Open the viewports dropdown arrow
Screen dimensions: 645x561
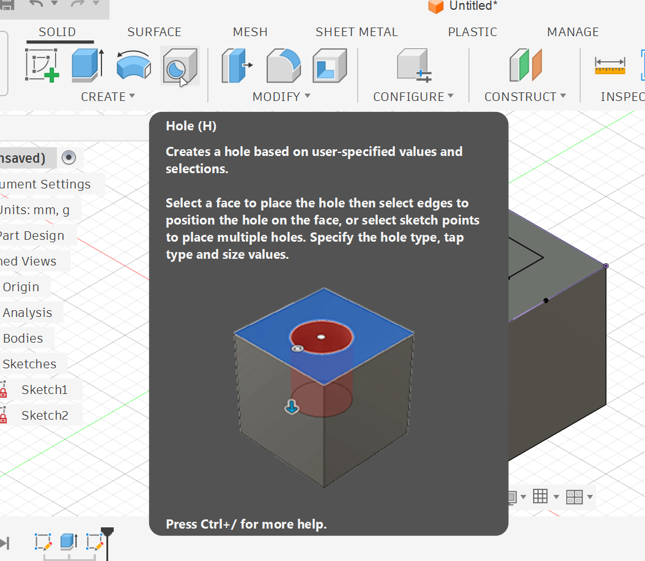(590, 497)
